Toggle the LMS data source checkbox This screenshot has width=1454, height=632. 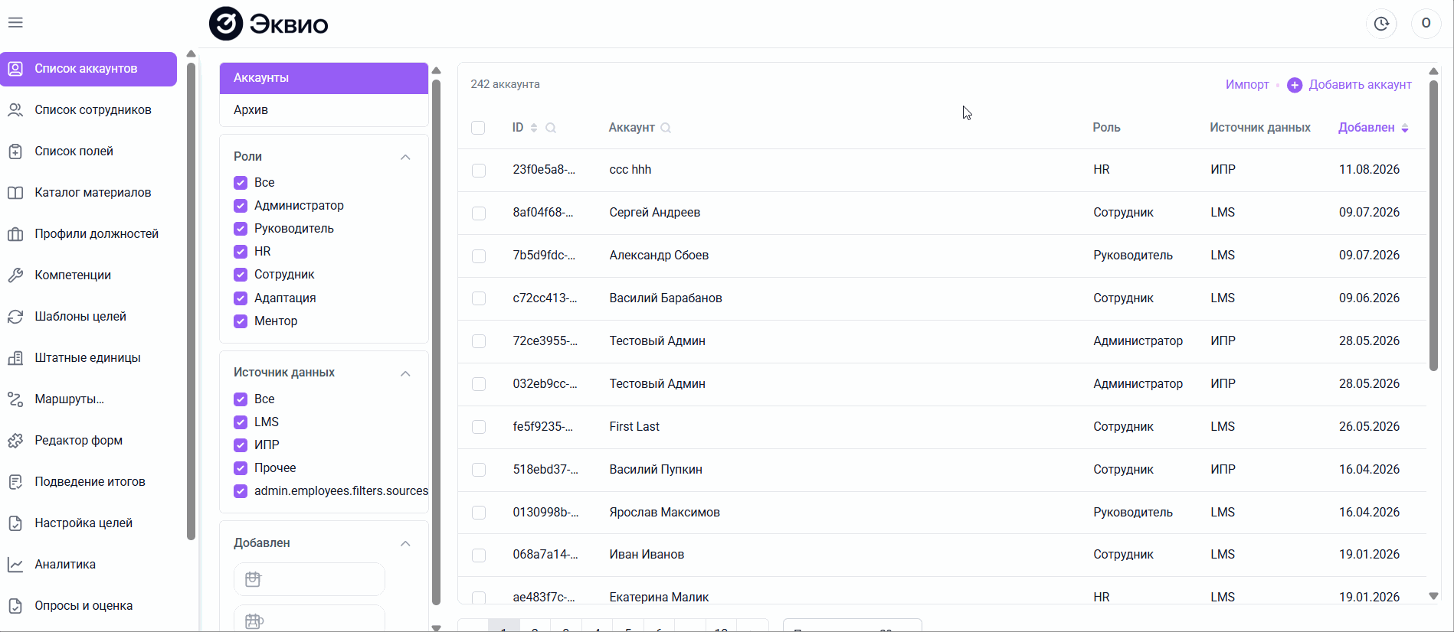[x=241, y=422]
